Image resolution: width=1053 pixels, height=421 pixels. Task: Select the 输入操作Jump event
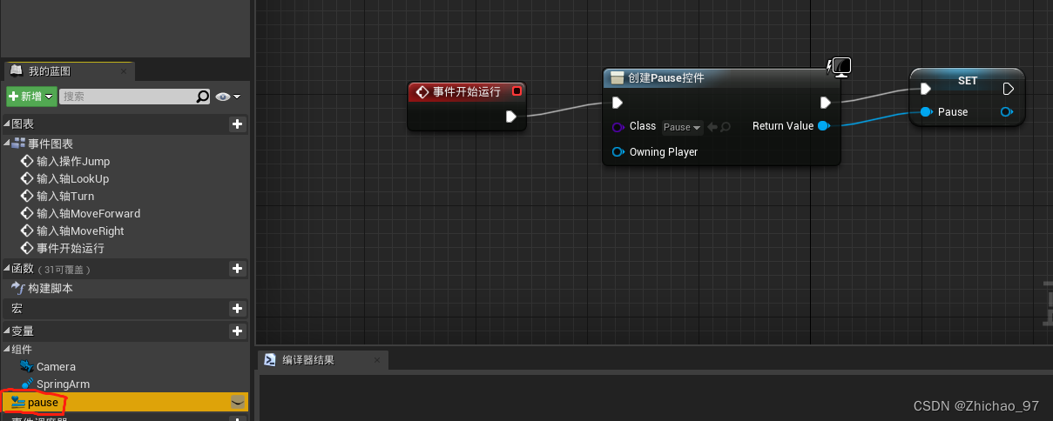[73, 161]
